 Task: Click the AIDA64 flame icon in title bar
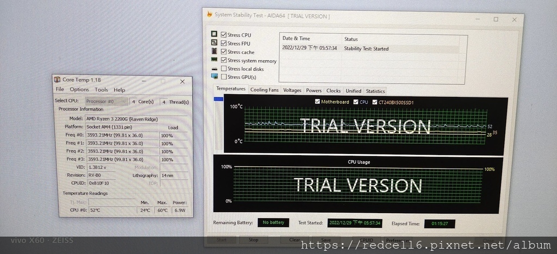pyautogui.click(x=209, y=15)
